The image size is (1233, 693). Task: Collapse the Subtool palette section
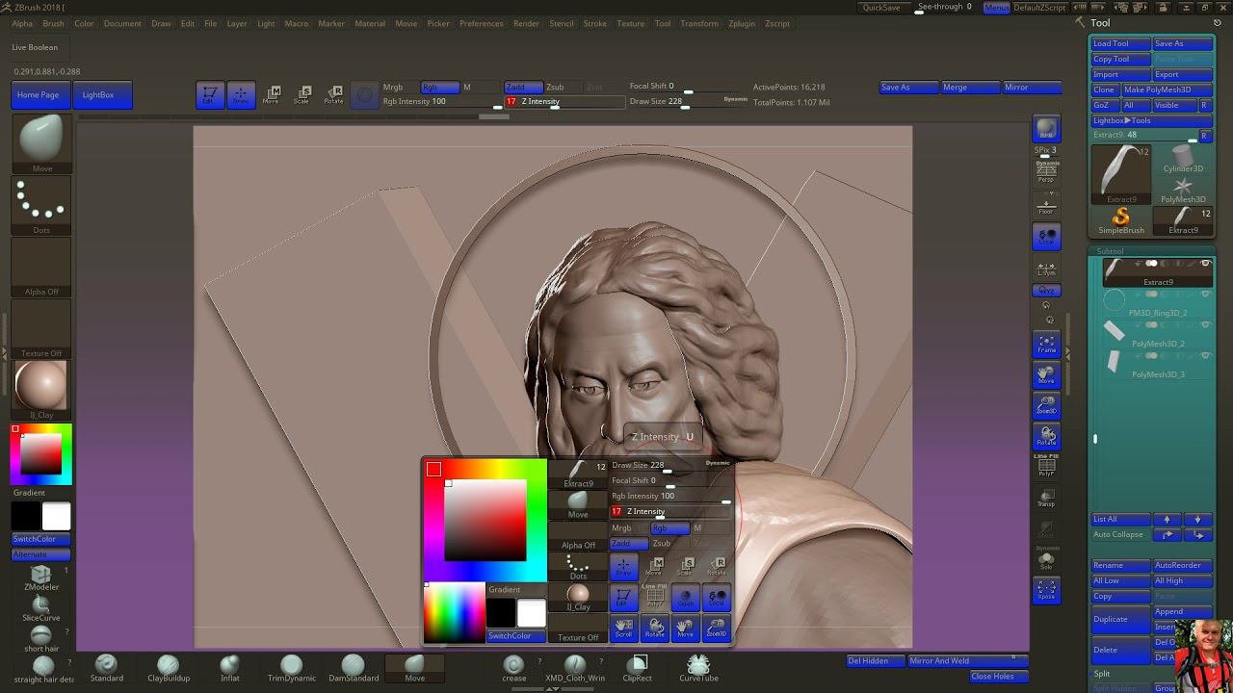[x=1111, y=250]
